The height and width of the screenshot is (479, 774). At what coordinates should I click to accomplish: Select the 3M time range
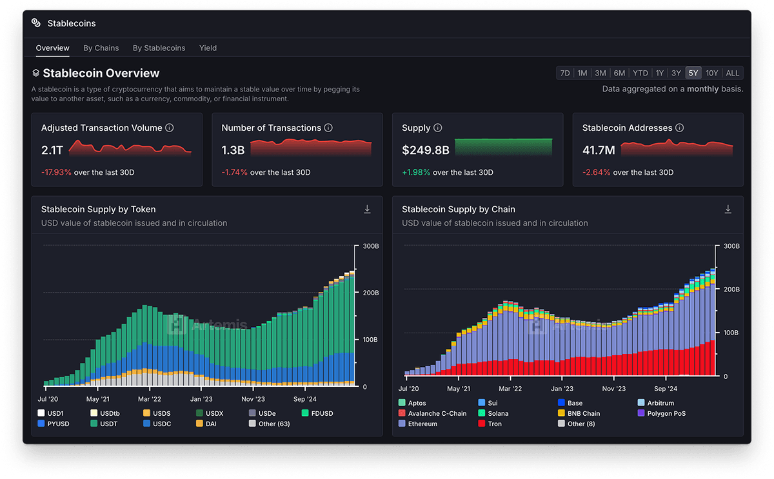point(600,73)
